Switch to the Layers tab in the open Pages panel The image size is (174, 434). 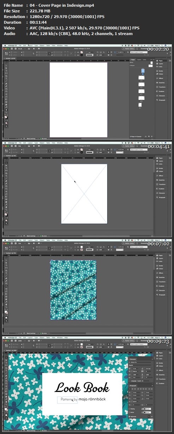tap(139, 60)
